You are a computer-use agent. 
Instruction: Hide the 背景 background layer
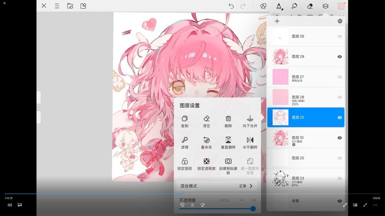(x=340, y=201)
